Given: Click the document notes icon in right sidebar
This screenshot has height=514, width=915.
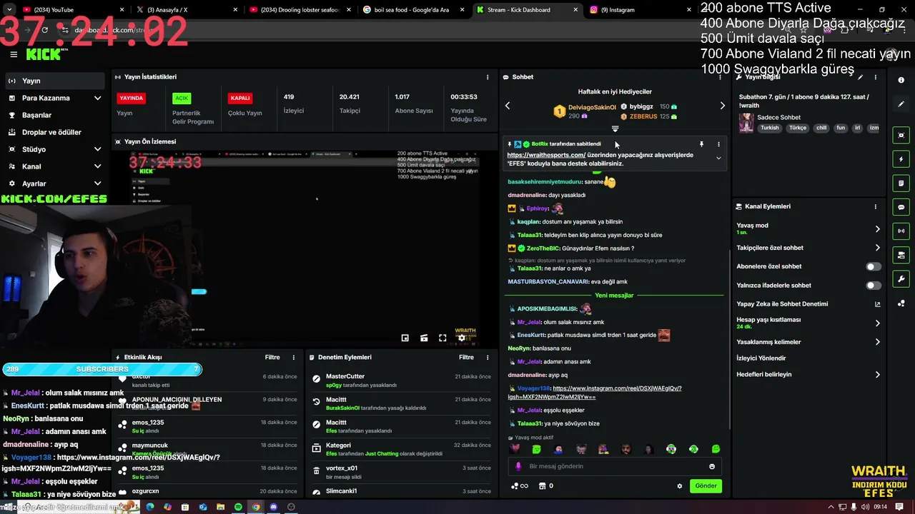Looking at the screenshot, I should tap(901, 183).
